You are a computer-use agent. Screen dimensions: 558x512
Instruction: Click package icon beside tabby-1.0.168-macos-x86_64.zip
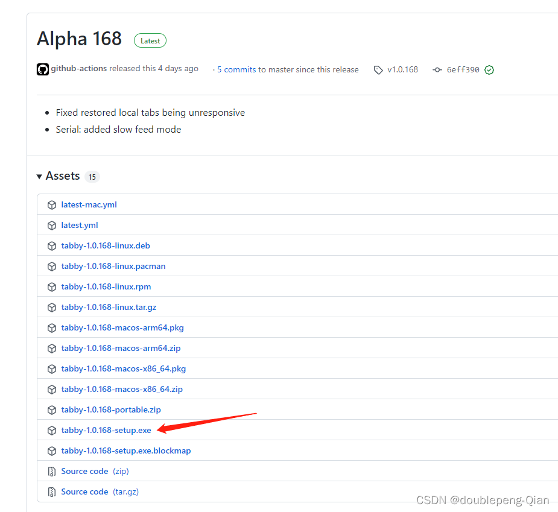click(x=52, y=390)
